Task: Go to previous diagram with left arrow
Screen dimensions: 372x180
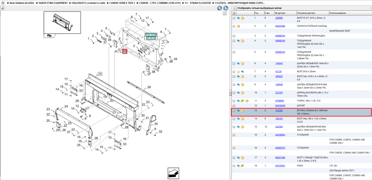Action: pyautogui.click(x=220, y=8)
